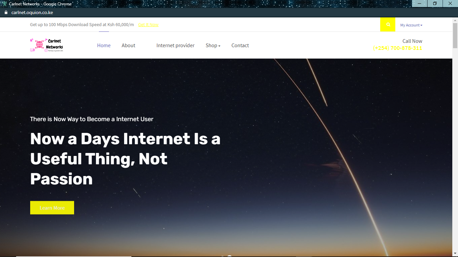This screenshot has width=458, height=257.
Task: Close the Carlnet Networks window
Action: click(x=450, y=3)
